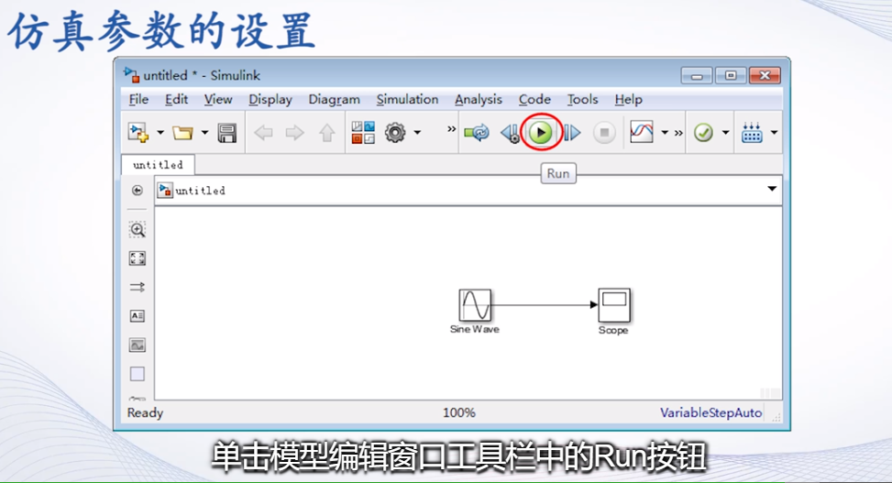The height and width of the screenshot is (483, 892).
Task: Toggle Sample Time Display arrows icon
Action: 138,287
